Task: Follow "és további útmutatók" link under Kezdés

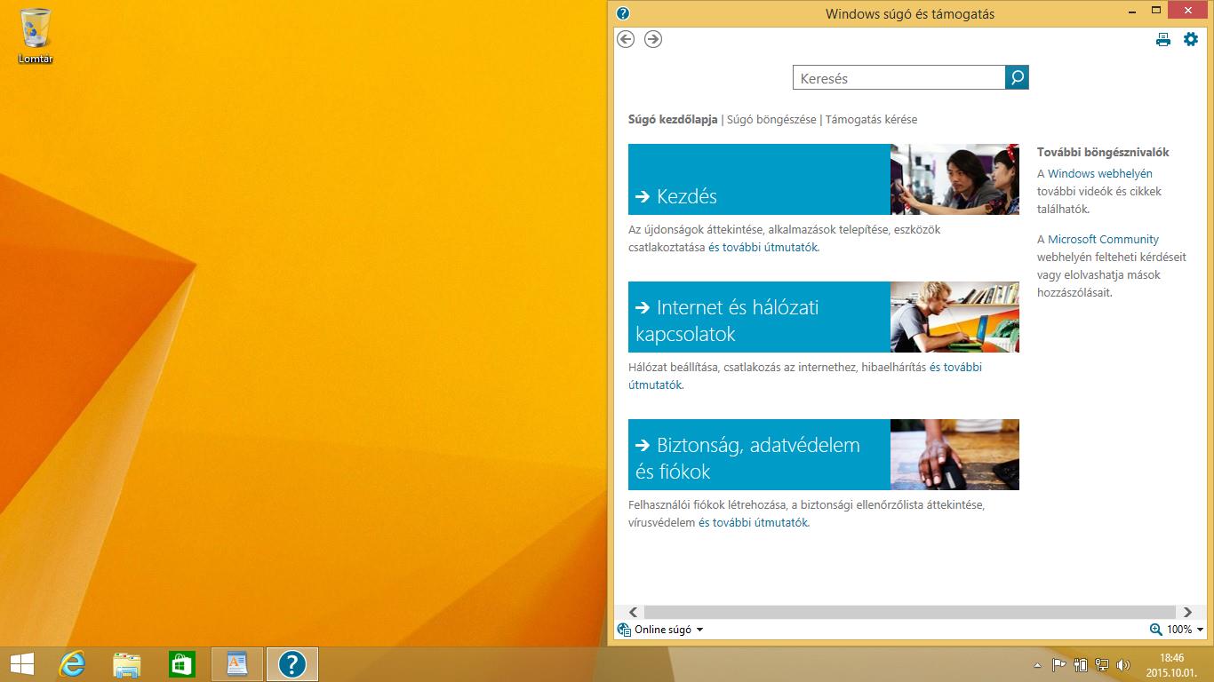Action: click(x=763, y=248)
